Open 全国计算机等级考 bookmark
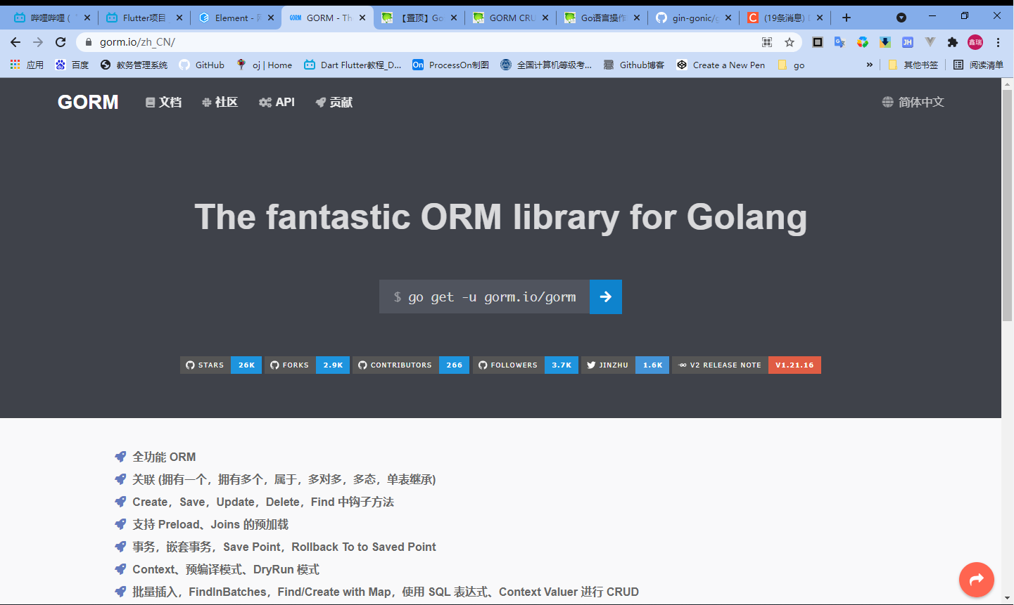Screen dimensions: 1014x605 click(546, 65)
